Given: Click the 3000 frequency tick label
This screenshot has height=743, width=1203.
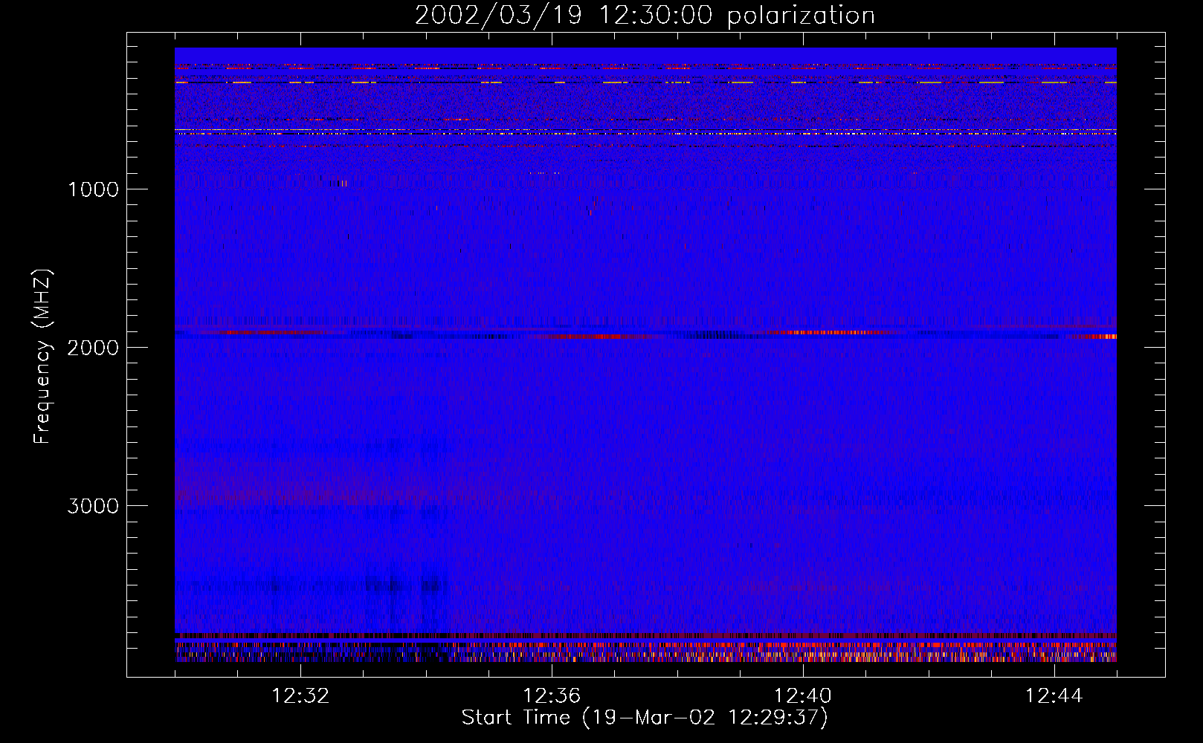Looking at the screenshot, I should click(93, 506).
